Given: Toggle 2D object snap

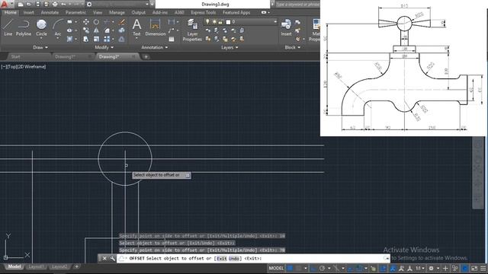Looking at the screenshot, I should (x=359, y=268).
